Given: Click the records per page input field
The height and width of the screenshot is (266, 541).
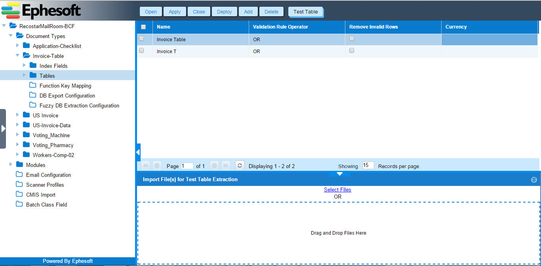Looking at the screenshot, I should click(368, 166).
